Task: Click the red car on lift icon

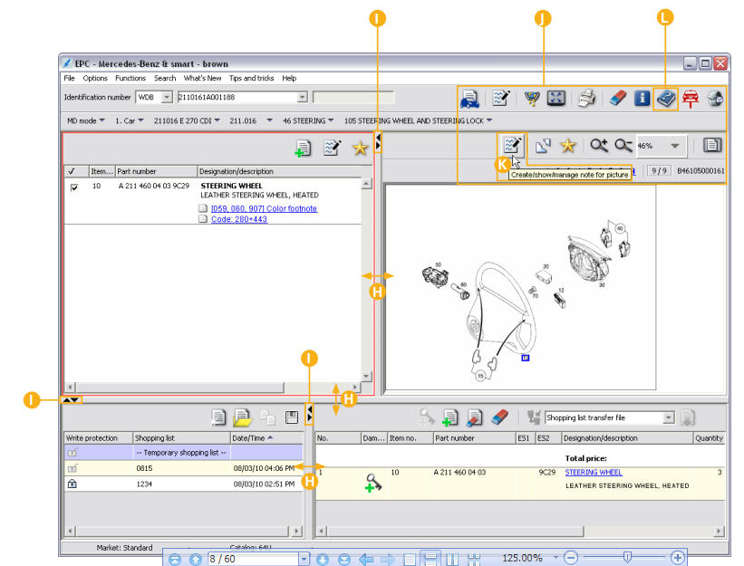Action: click(x=691, y=99)
